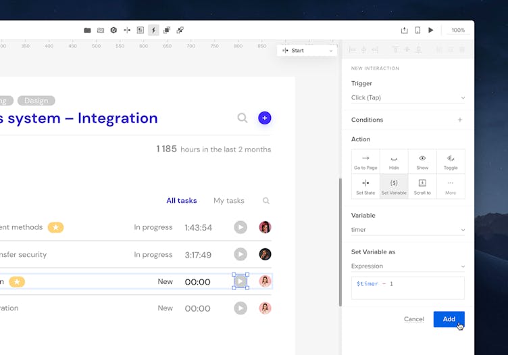Screen dimensions: 508x355
Task: Click the states icon in the top toolbar
Action: click(127, 30)
